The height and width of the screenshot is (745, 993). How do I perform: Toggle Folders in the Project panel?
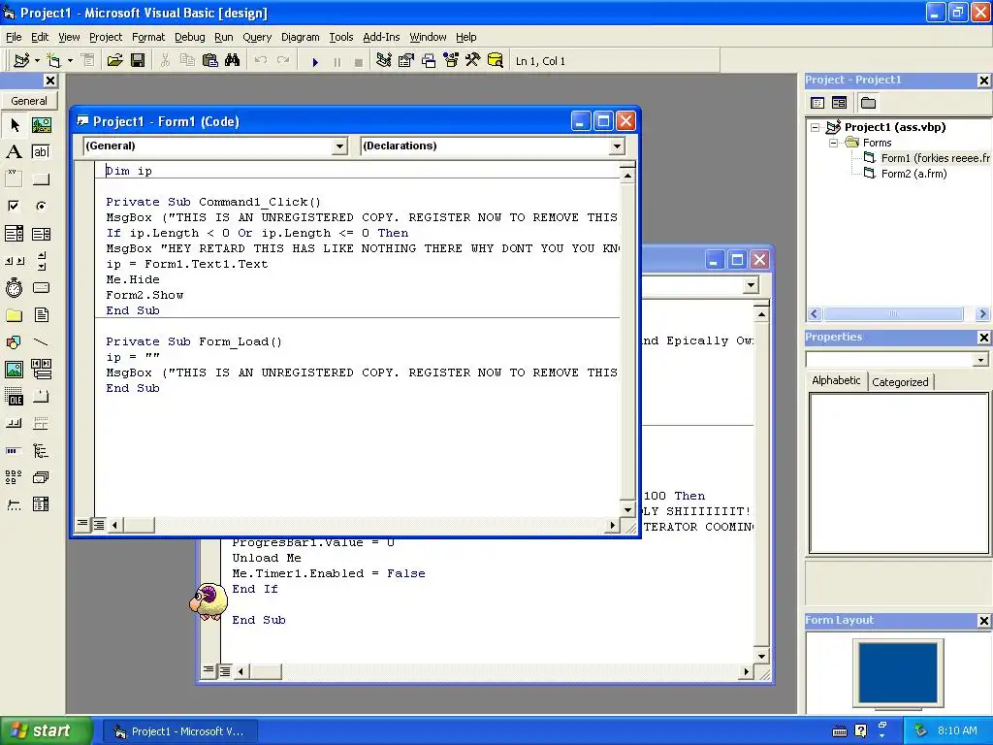pos(868,103)
